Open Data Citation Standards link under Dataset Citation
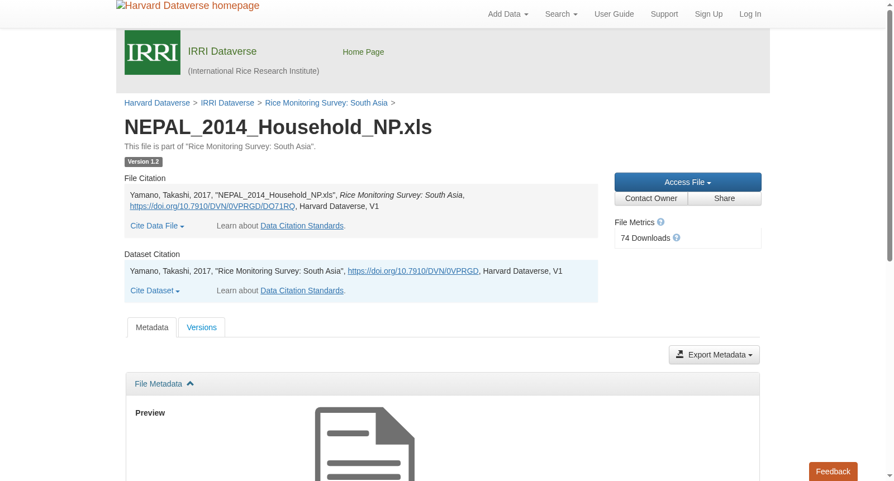 coord(302,290)
